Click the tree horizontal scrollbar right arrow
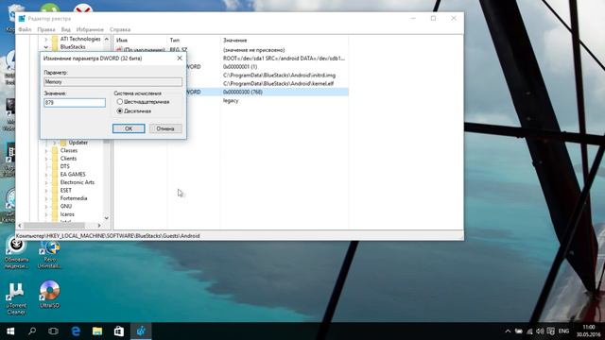This screenshot has height=340, width=605. [x=99, y=225]
